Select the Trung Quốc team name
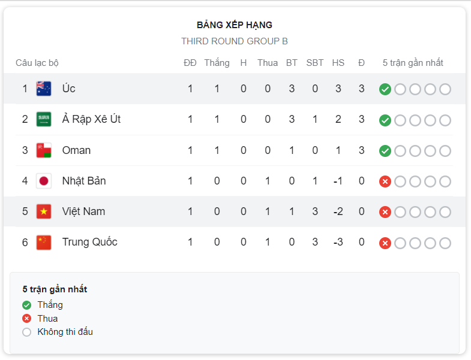This screenshot has width=471, height=360. coord(89,242)
